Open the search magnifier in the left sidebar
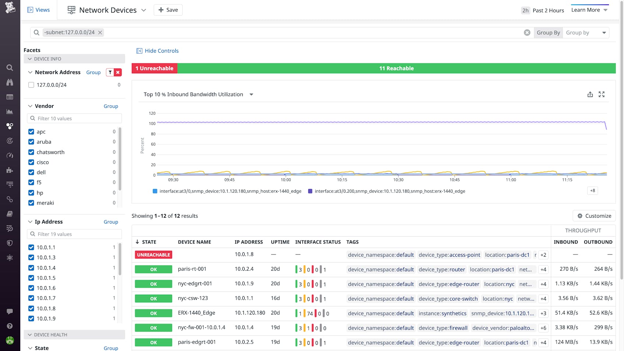The image size is (624, 351). pos(10,67)
